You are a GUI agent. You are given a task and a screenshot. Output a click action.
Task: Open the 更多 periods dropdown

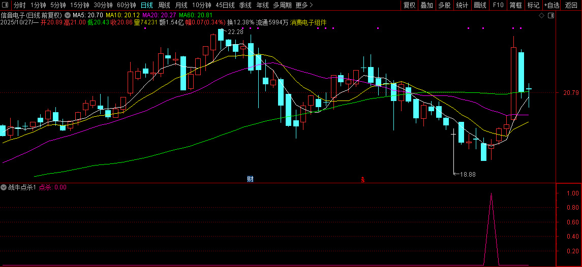[x=304, y=5]
